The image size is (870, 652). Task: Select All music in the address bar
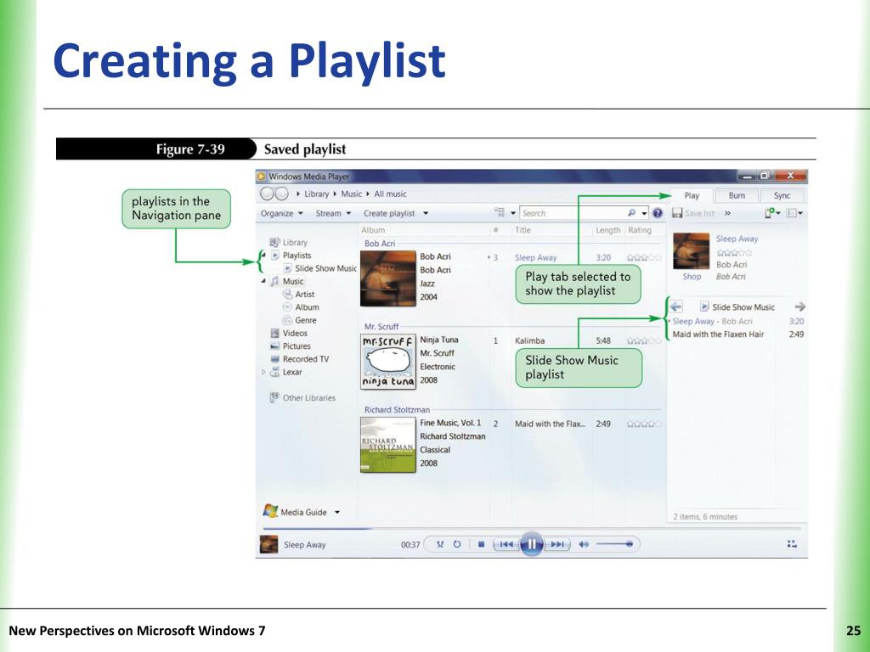coord(390,194)
